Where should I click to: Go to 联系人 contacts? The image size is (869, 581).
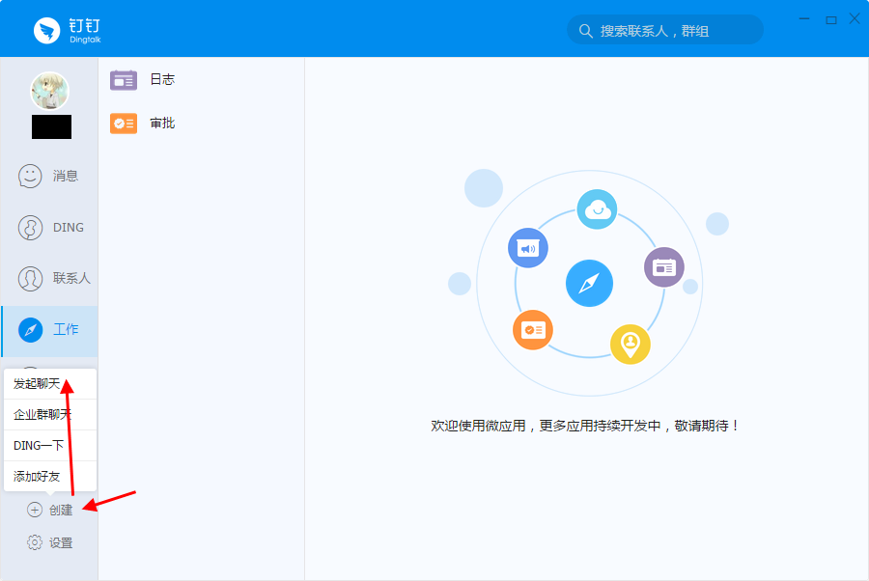pos(48,279)
